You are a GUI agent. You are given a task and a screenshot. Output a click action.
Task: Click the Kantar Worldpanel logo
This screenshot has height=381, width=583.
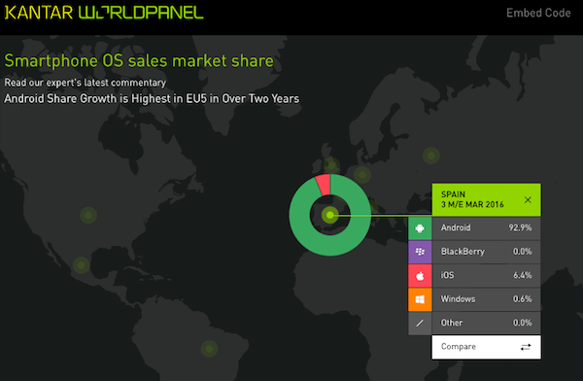tap(104, 13)
